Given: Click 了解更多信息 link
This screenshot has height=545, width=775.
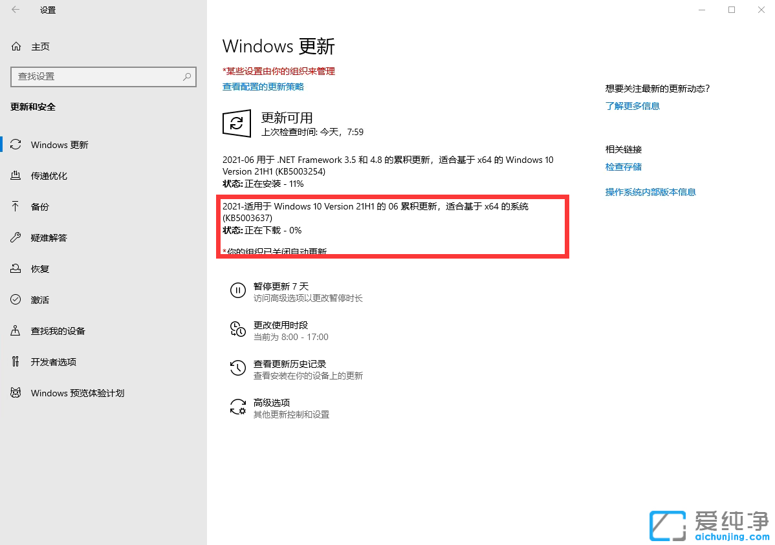Looking at the screenshot, I should (x=632, y=106).
